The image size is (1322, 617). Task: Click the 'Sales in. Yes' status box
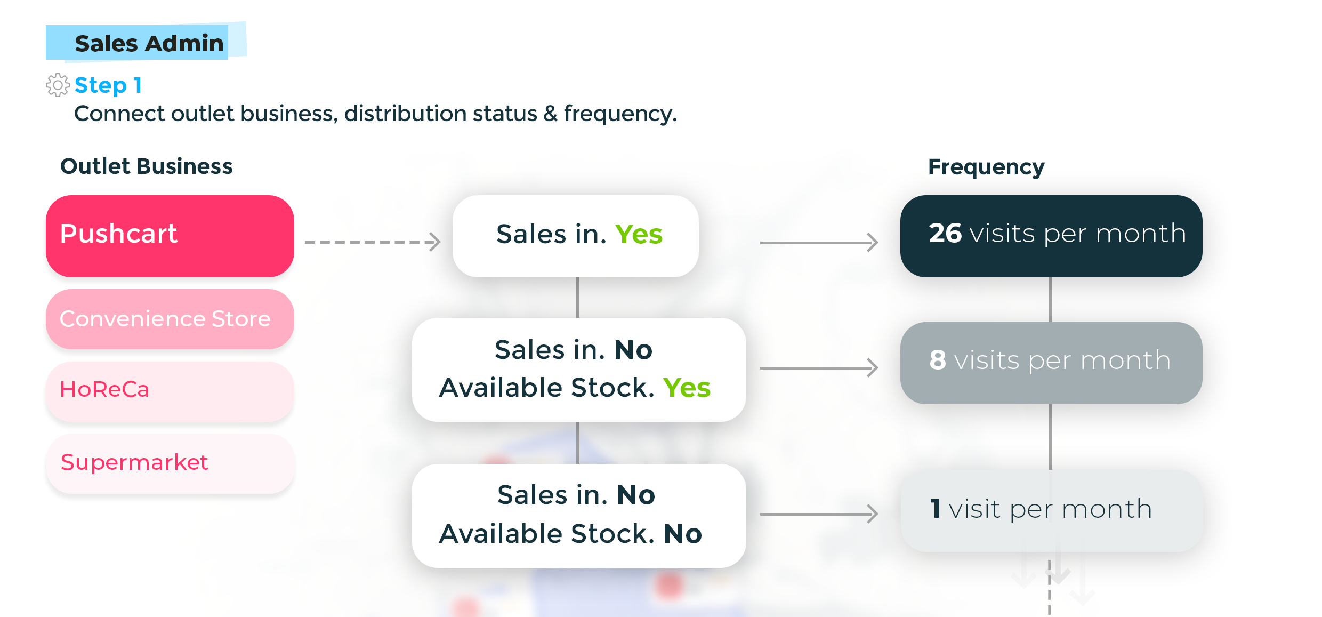[576, 236]
